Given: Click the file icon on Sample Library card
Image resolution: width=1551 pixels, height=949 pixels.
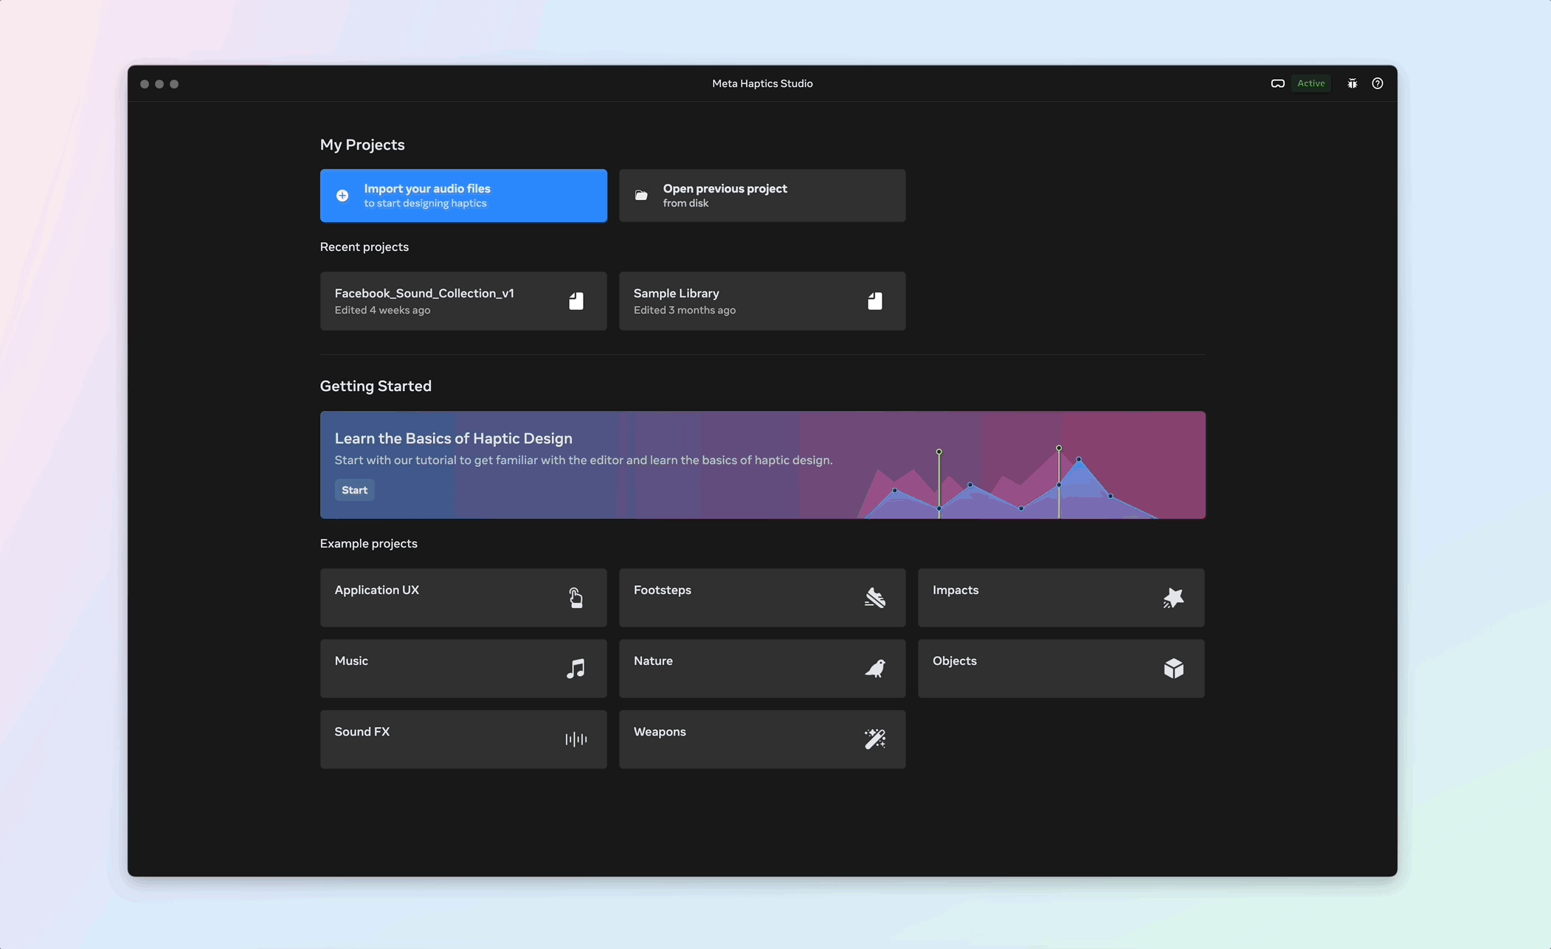Looking at the screenshot, I should (x=874, y=300).
